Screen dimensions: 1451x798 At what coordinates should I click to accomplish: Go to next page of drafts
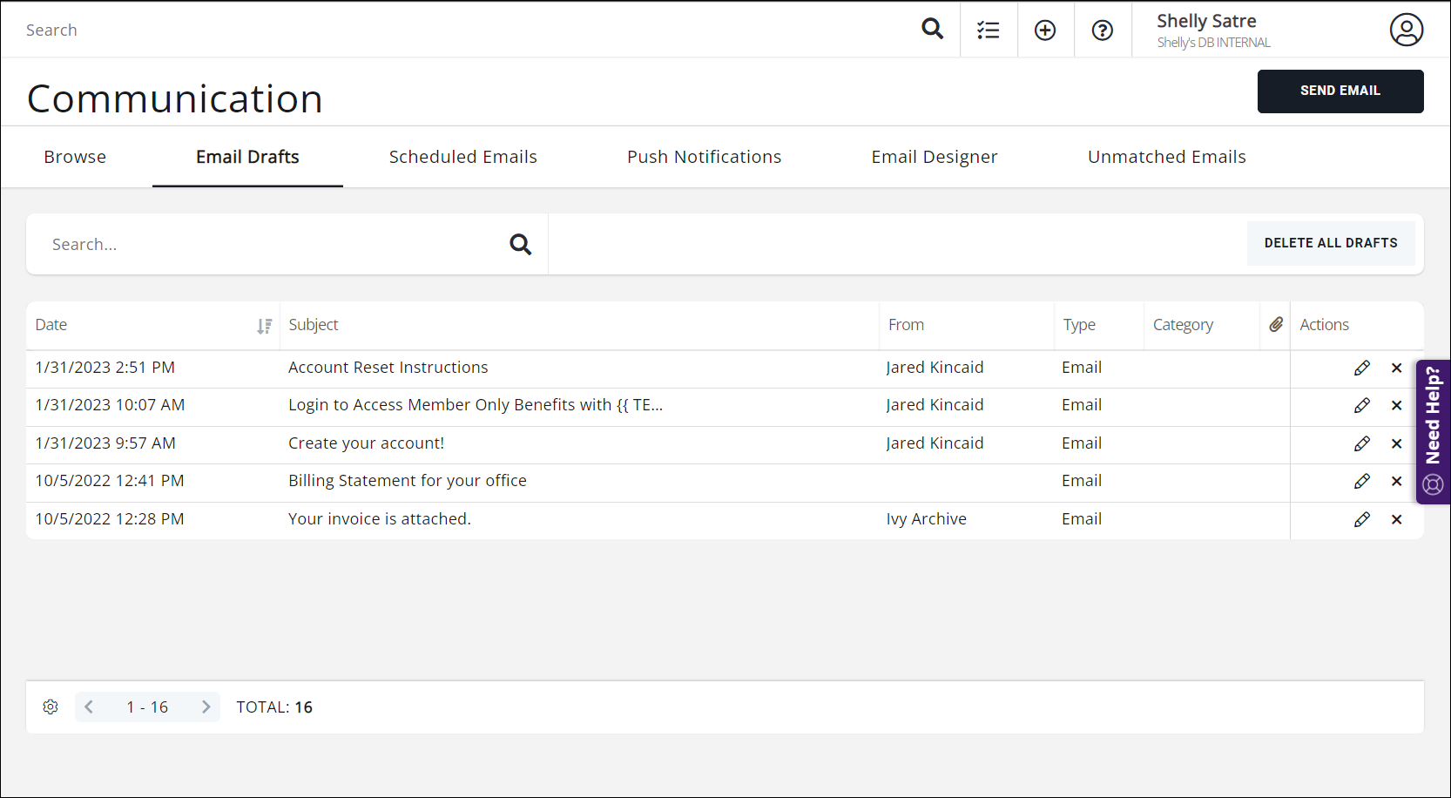(x=206, y=707)
